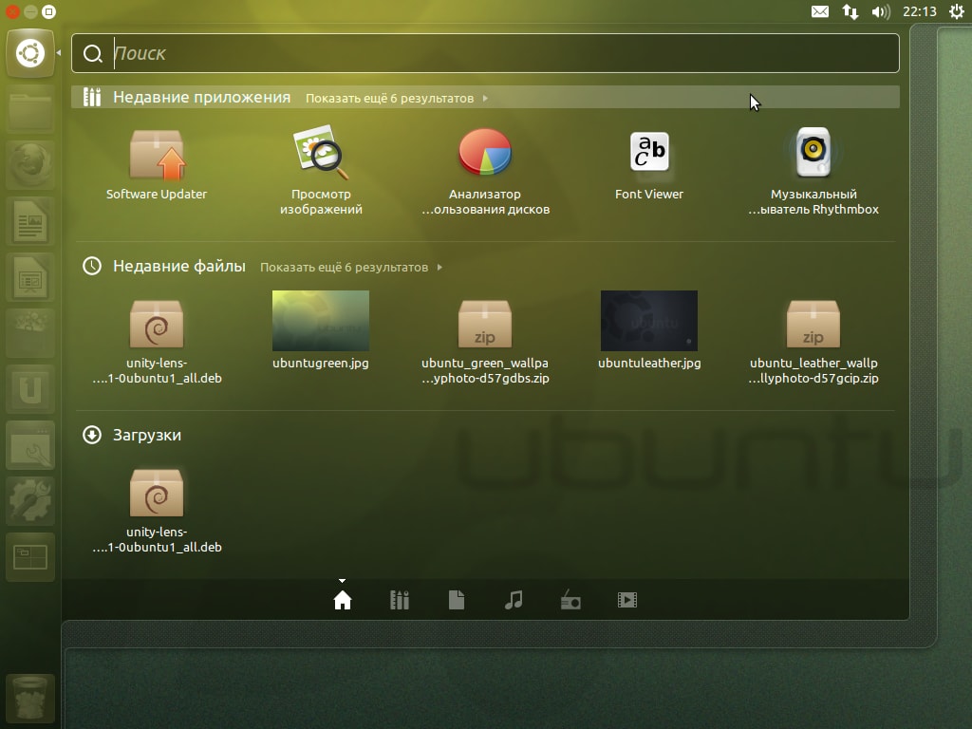Open LibreOffice Impress from the launcher
Screen dimensions: 972x729
30,278
